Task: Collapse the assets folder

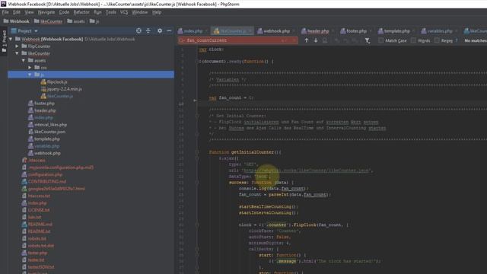Action: point(24,60)
